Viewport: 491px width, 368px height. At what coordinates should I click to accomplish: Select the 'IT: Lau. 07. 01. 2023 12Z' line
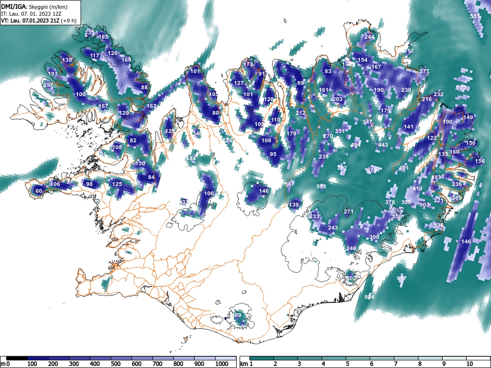tap(31, 14)
